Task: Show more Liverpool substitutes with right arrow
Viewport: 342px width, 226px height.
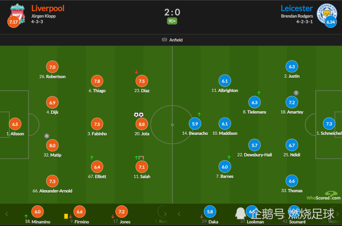Action: coord(165,214)
